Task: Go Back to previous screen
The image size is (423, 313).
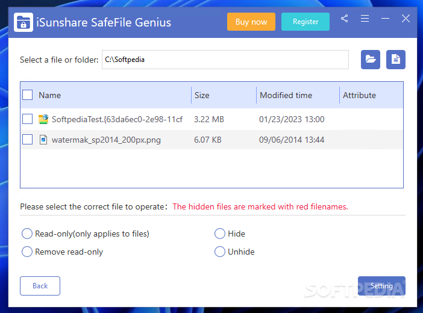Action: point(40,286)
